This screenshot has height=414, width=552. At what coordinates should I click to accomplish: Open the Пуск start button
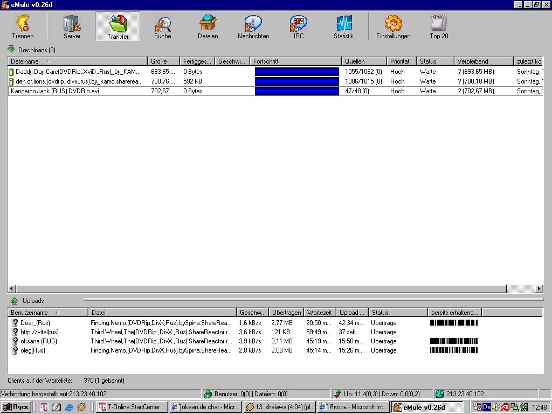16,407
